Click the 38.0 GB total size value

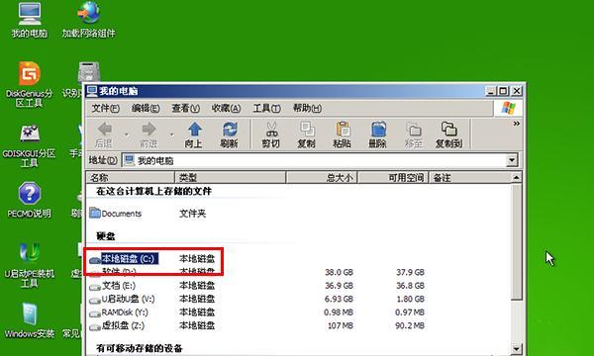click(339, 272)
